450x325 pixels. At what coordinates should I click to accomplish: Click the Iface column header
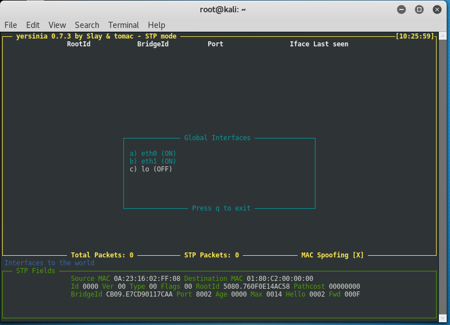point(299,44)
